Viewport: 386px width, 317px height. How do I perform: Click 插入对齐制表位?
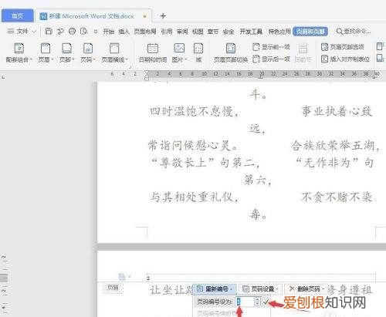click(346, 59)
